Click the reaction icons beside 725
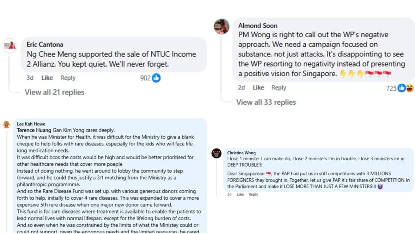This screenshot has height=234, width=415. (x=405, y=88)
